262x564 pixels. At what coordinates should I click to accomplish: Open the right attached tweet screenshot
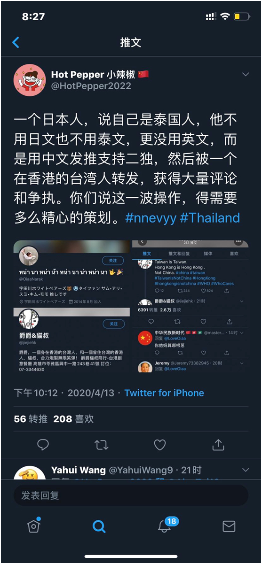190,307
